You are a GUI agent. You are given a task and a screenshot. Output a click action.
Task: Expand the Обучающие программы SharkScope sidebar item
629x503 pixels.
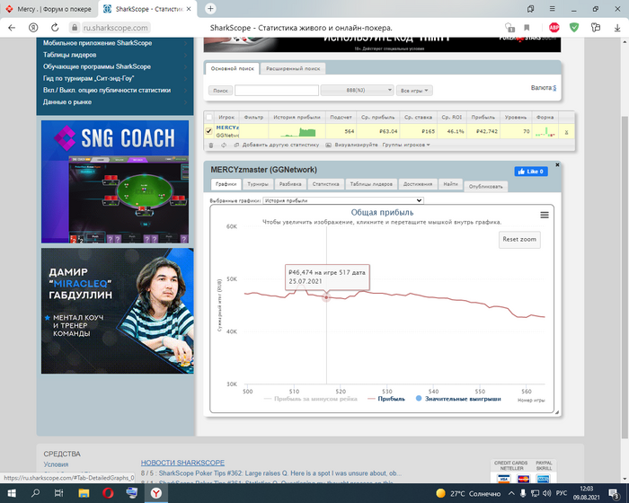[114, 66]
